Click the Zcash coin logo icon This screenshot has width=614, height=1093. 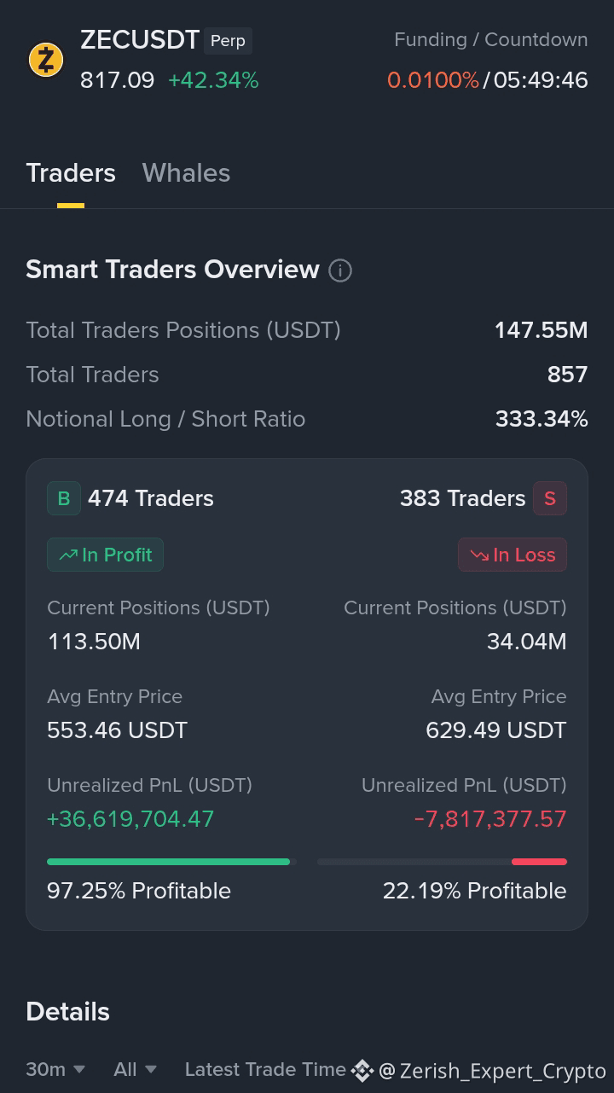point(46,60)
